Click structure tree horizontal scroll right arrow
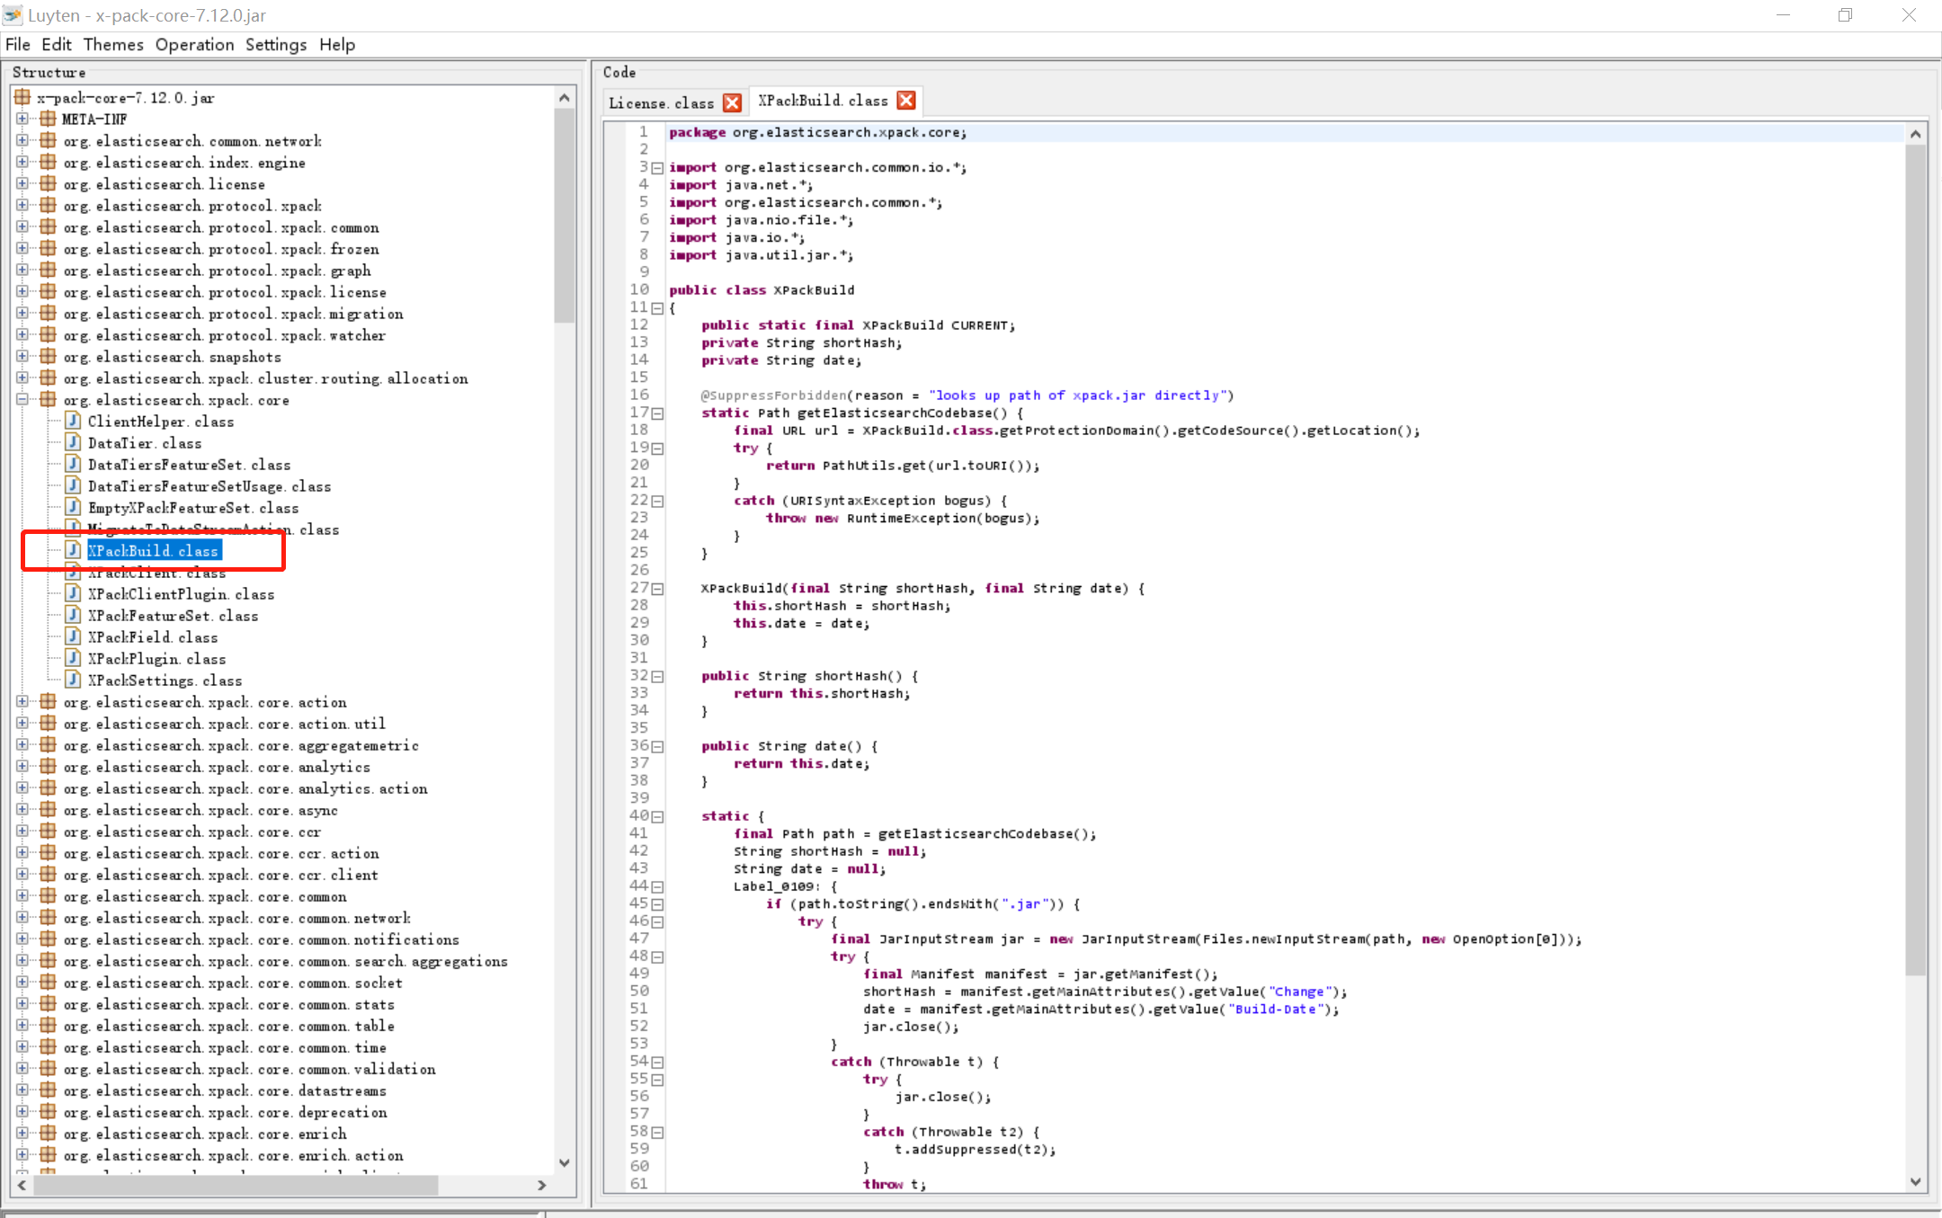The width and height of the screenshot is (1942, 1218). [541, 1185]
